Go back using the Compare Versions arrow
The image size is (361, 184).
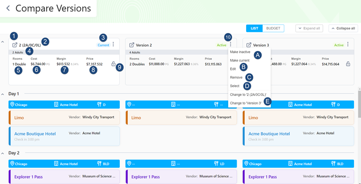8,8
